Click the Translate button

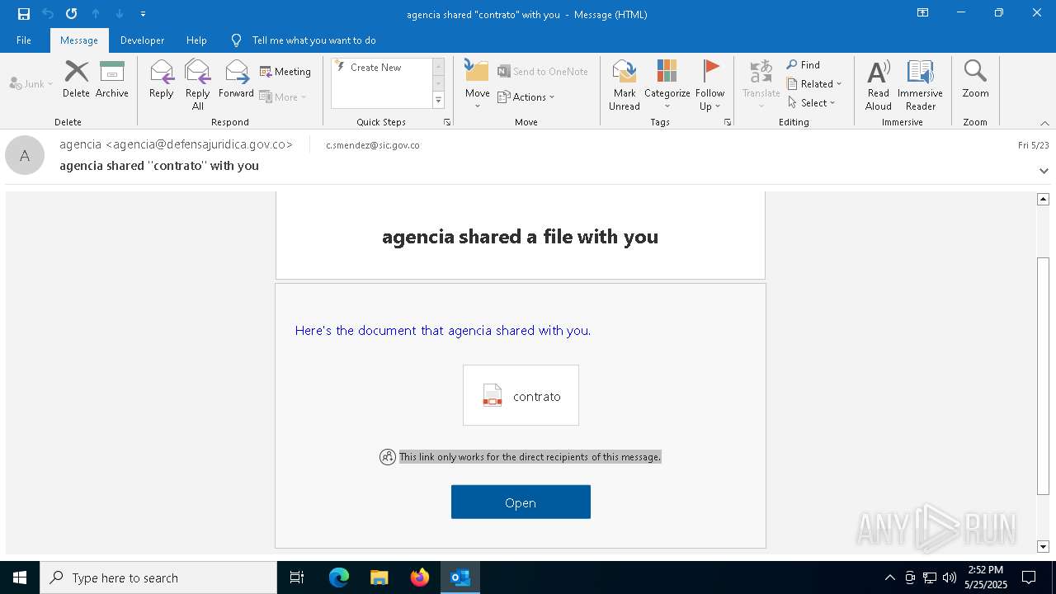point(761,85)
